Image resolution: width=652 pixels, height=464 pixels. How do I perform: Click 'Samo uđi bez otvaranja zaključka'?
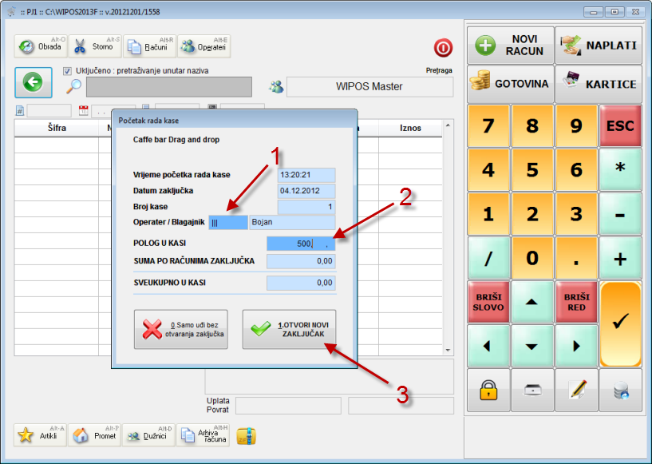pos(180,330)
